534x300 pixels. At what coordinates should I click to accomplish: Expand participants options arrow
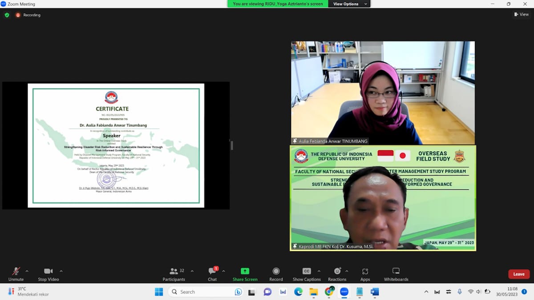point(192,271)
